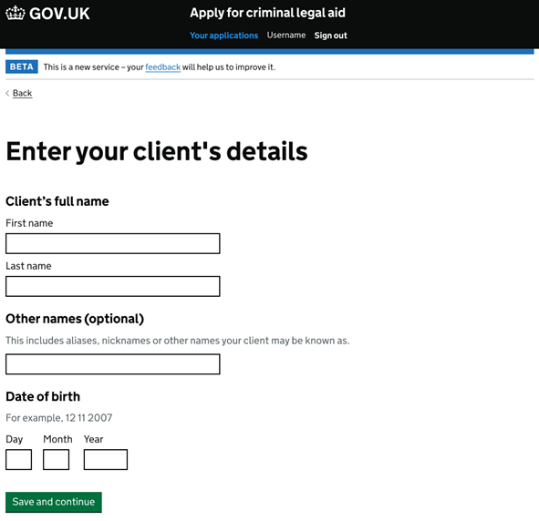This screenshot has width=539, height=521.
Task: Click the First name label
Action: pyautogui.click(x=29, y=223)
